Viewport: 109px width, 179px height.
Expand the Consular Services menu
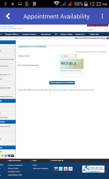[30, 34]
